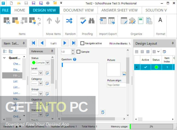Viewport: 177px width, 130px height.
Task: Click the school building icon in Organize
Action: pyautogui.click(x=132, y=20)
